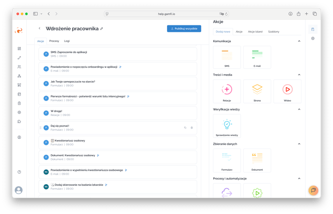Viewport: 333px width, 214px height.
Task: Select the Formularz data tile
Action: 227,161
